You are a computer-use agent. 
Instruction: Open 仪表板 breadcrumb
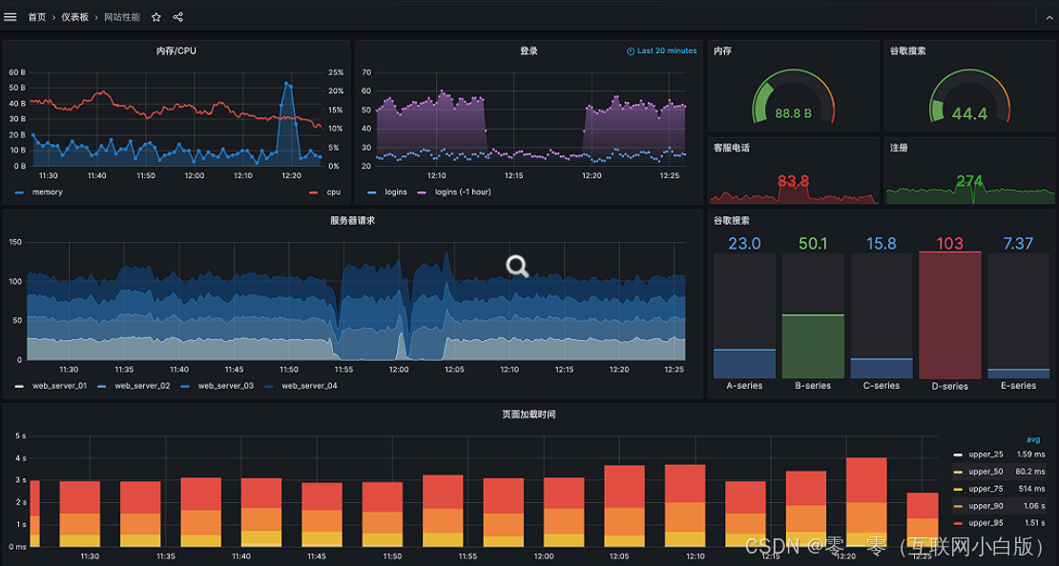75,17
